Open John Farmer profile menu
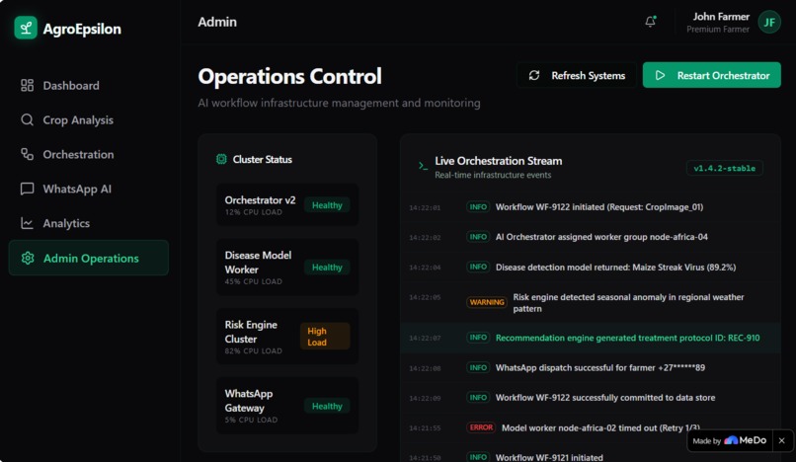 click(733, 22)
